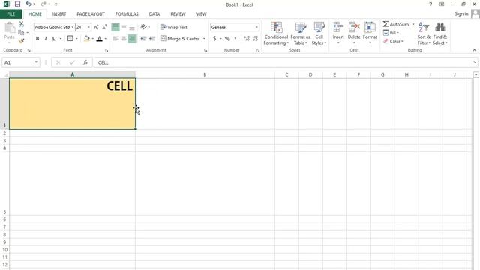
Task: Click the AutoSum button
Action: 396,24
